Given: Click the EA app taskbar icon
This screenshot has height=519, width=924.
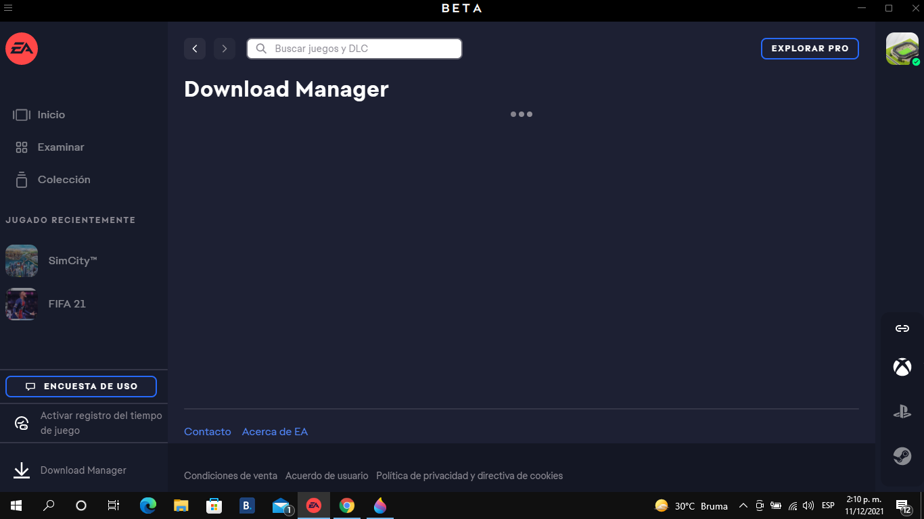Looking at the screenshot, I should (314, 505).
